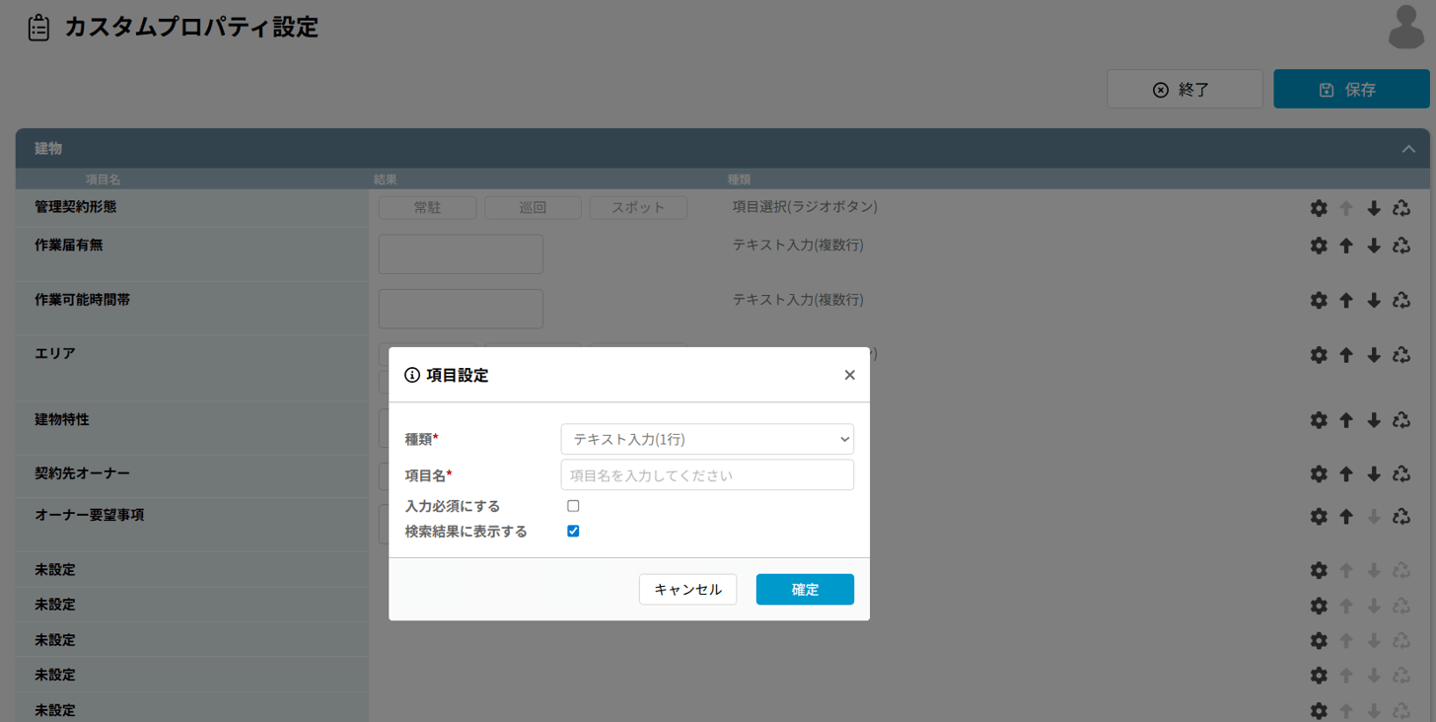Reset 作業届有無 row with recycle icon
This screenshot has width=1436, height=722.
tap(1401, 246)
